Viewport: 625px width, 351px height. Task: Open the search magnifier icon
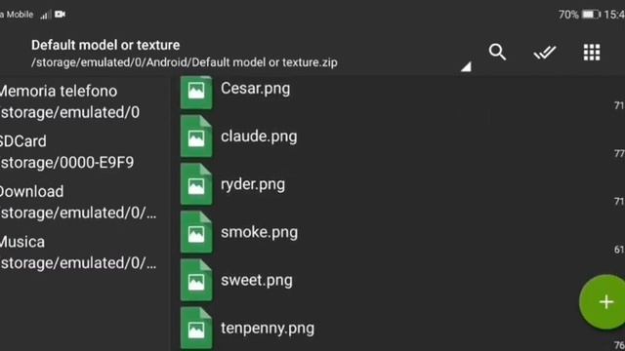497,52
